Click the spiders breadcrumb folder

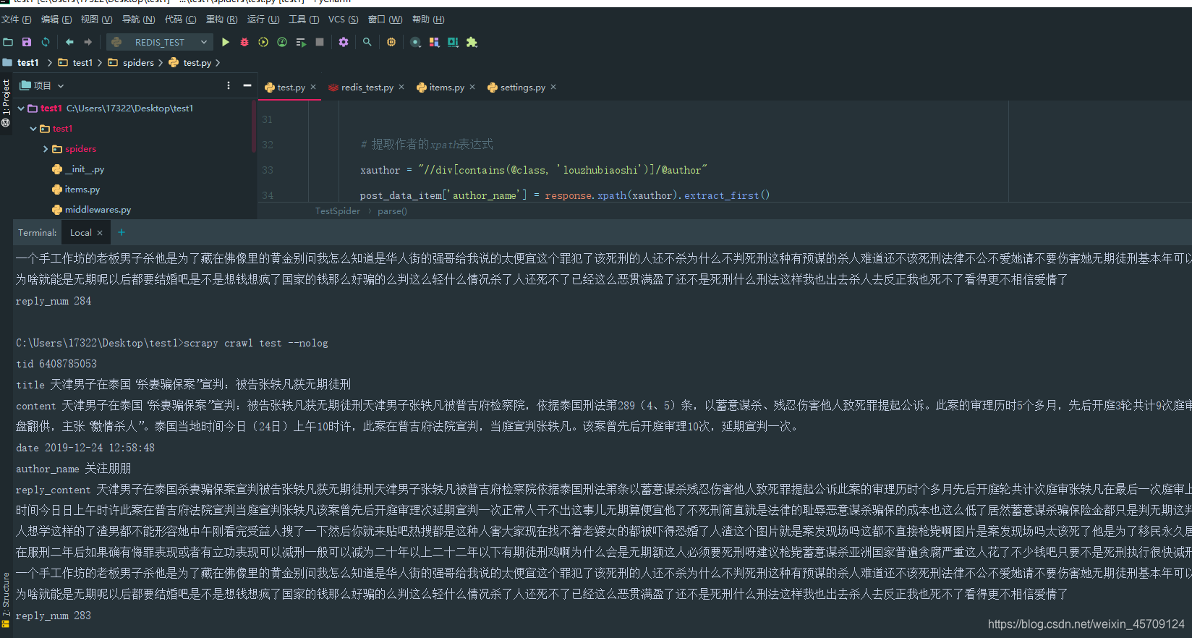[x=131, y=63]
